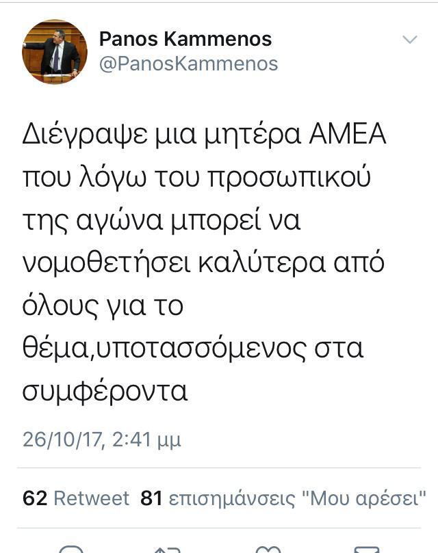Open the @PanosKammenos handle link
The image size is (438, 553).
pyautogui.click(x=189, y=64)
